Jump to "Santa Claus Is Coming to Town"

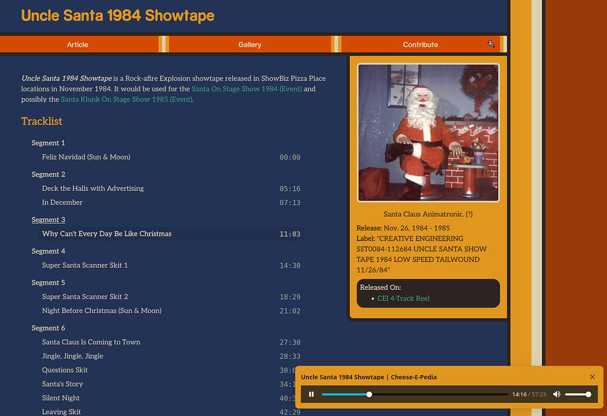click(x=91, y=342)
